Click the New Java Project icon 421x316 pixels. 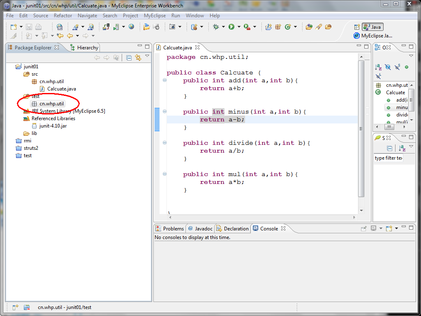pyautogui.click(x=268, y=27)
